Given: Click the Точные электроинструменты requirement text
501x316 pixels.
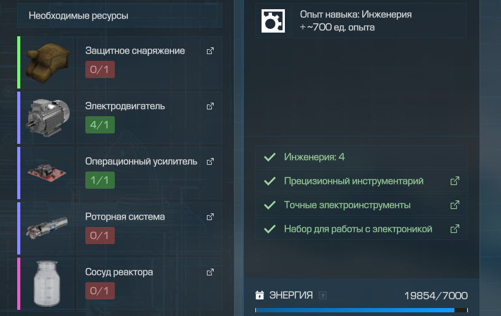Looking at the screenshot, I should (348, 205).
